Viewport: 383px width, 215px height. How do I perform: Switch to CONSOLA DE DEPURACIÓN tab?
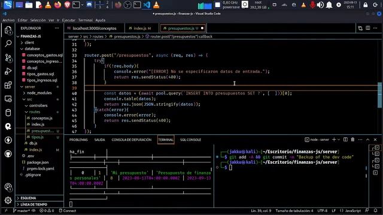coord(132,140)
